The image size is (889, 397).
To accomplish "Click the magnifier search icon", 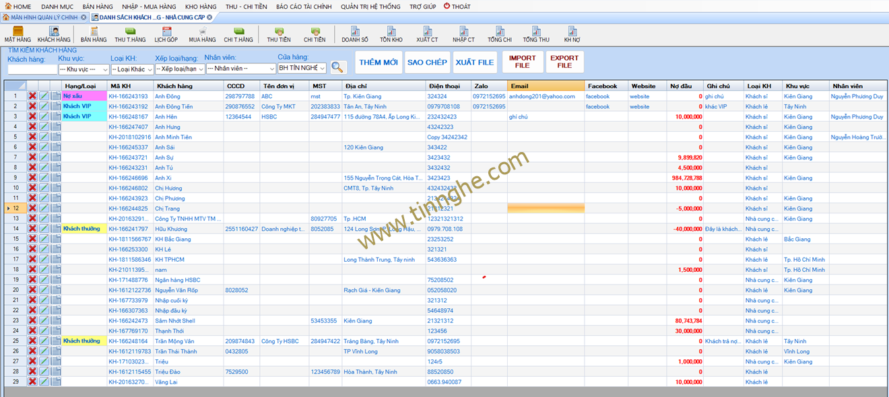I will coord(338,67).
